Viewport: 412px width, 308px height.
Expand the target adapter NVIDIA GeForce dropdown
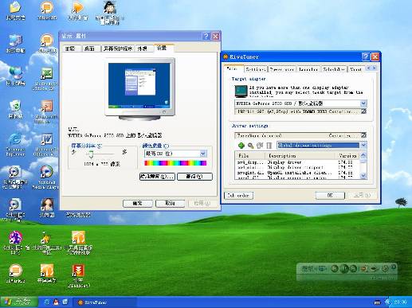click(x=363, y=103)
